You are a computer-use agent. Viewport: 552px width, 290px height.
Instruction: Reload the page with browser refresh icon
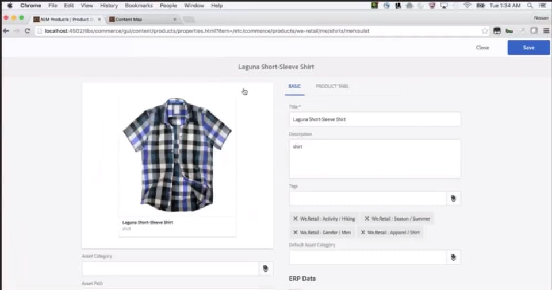click(x=28, y=31)
